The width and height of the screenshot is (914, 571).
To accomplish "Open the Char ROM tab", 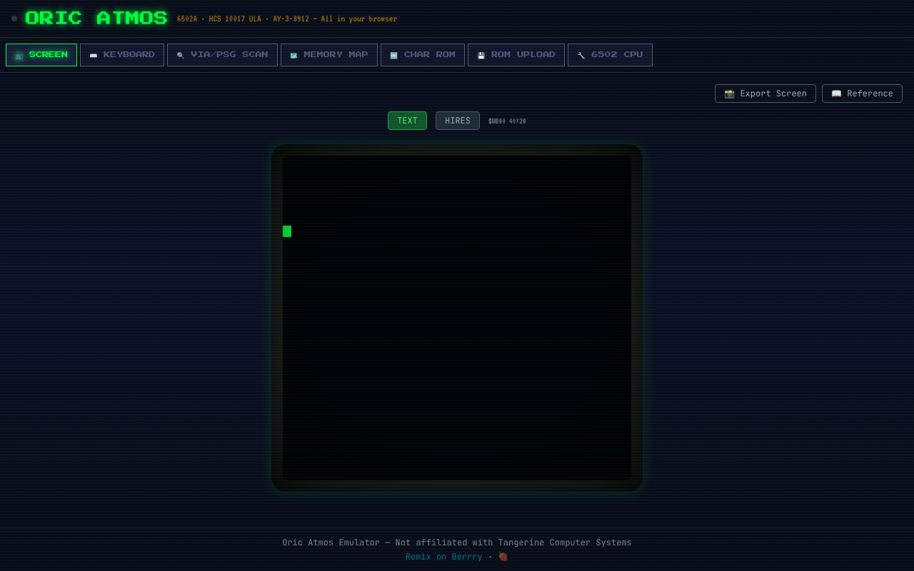I will pyautogui.click(x=423, y=55).
